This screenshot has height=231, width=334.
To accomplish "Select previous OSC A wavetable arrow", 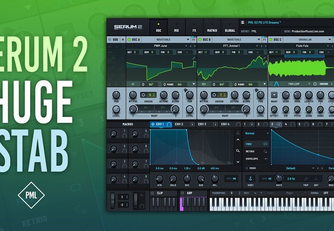I will (190, 46).
